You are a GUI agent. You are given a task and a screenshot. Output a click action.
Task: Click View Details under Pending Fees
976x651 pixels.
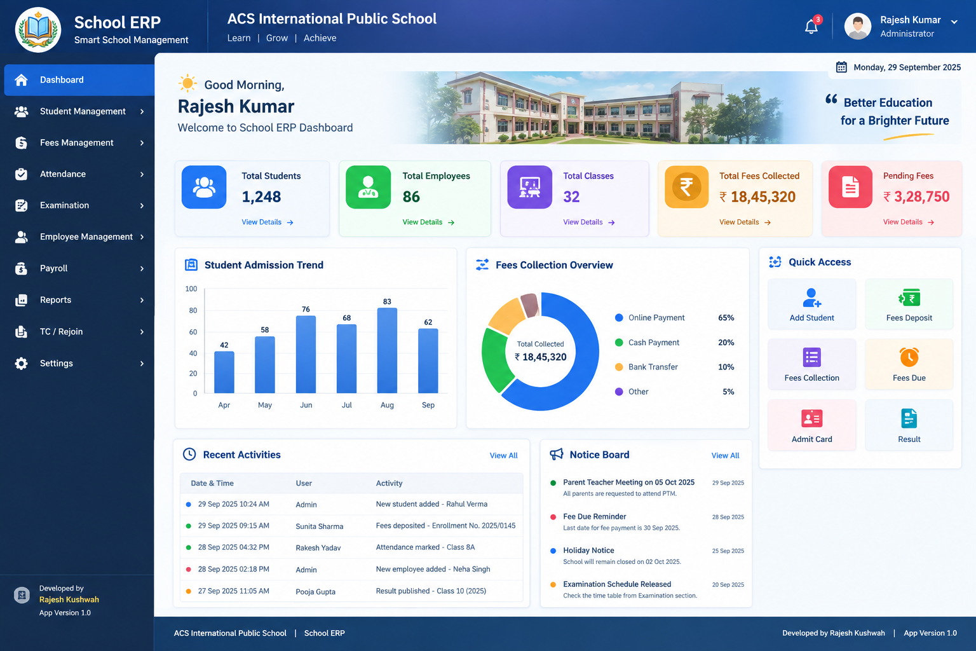[x=909, y=222]
